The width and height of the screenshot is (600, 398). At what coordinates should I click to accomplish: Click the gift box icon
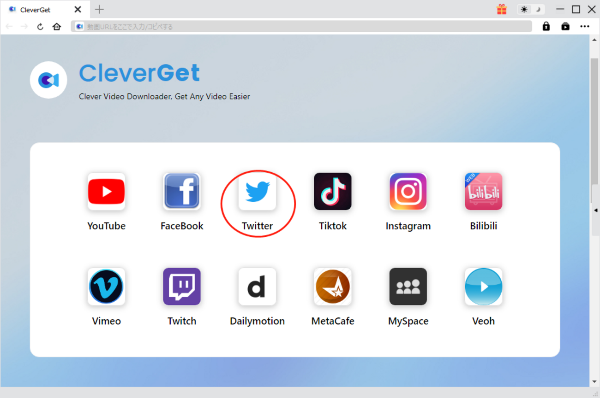click(502, 9)
